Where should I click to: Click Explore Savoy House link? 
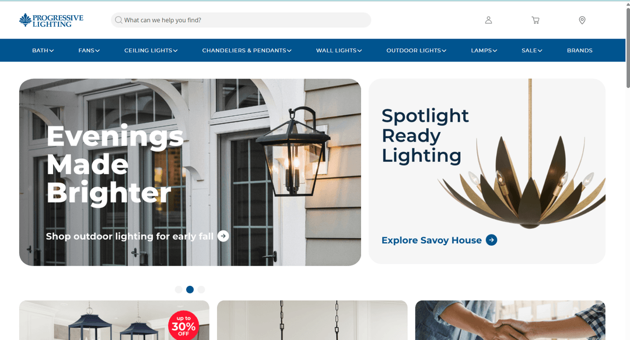point(432,240)
